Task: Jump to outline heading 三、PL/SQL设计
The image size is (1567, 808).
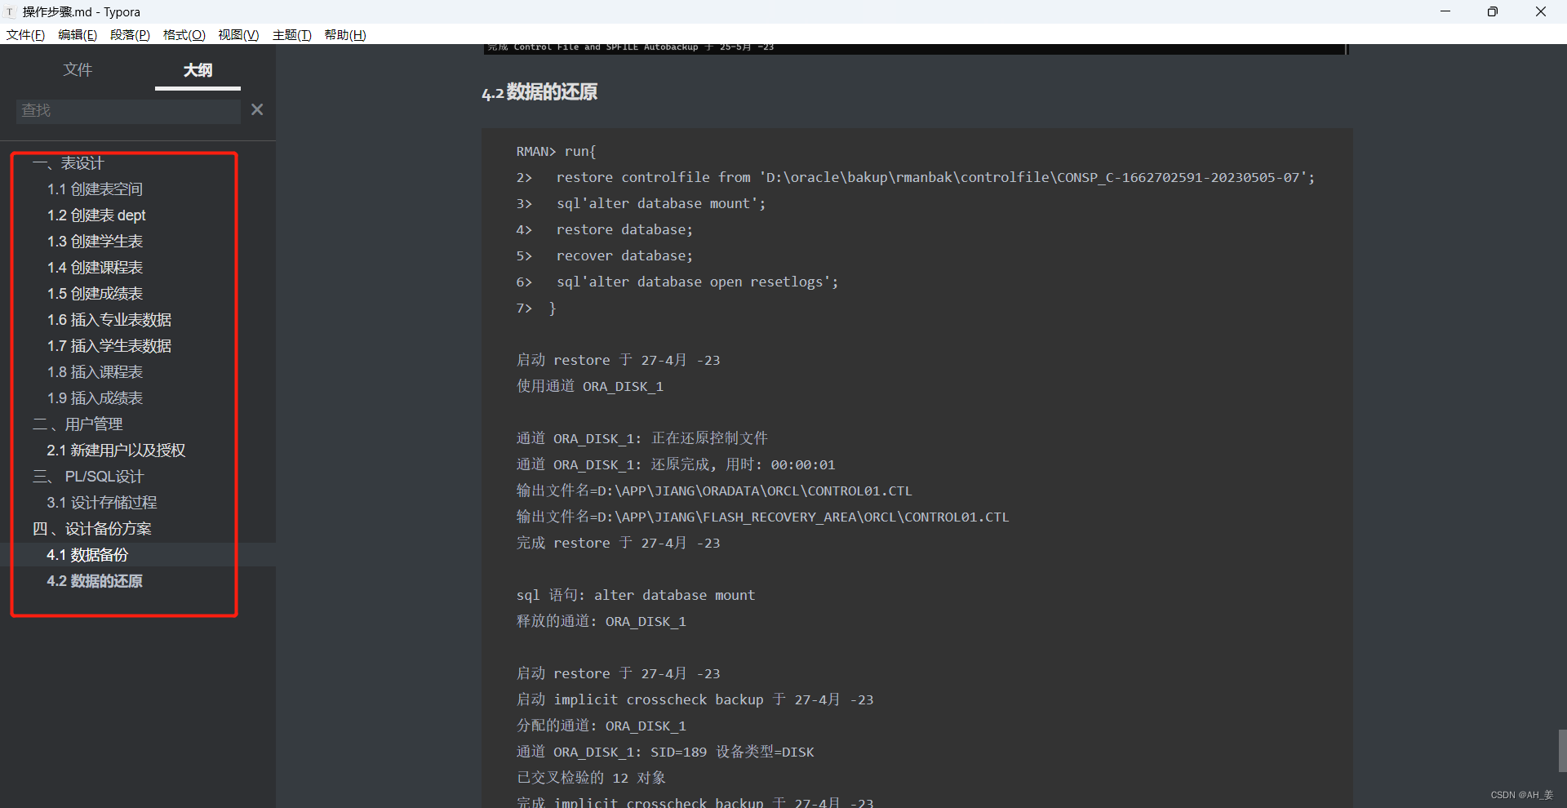Action: tap(88, 477)
